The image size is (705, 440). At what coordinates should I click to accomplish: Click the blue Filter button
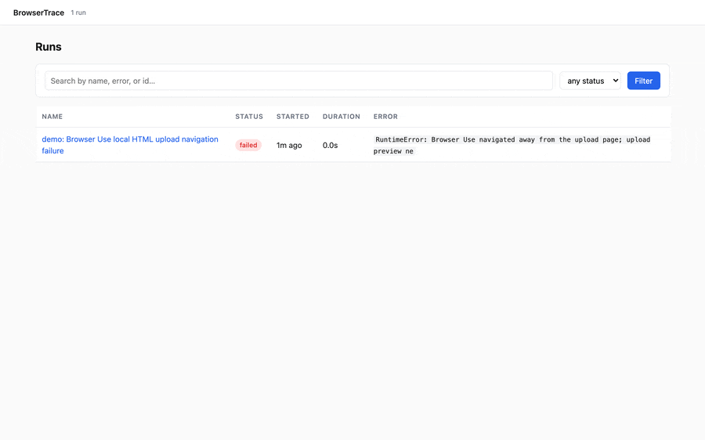(x=643, y=81)
